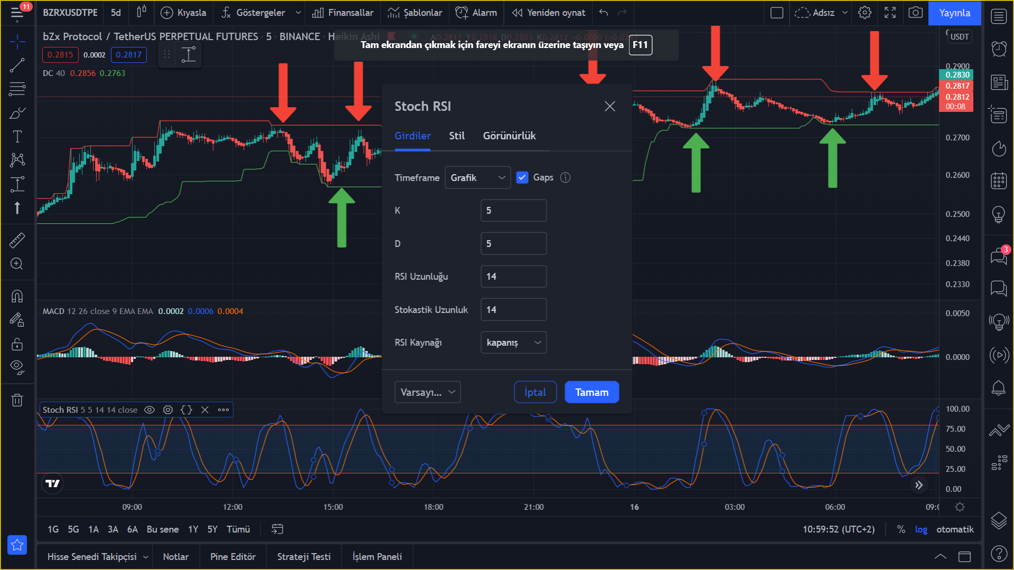Open Stoch RSI settings gear in legend
Screen dimensions: 1014x570
pos(168,410)
